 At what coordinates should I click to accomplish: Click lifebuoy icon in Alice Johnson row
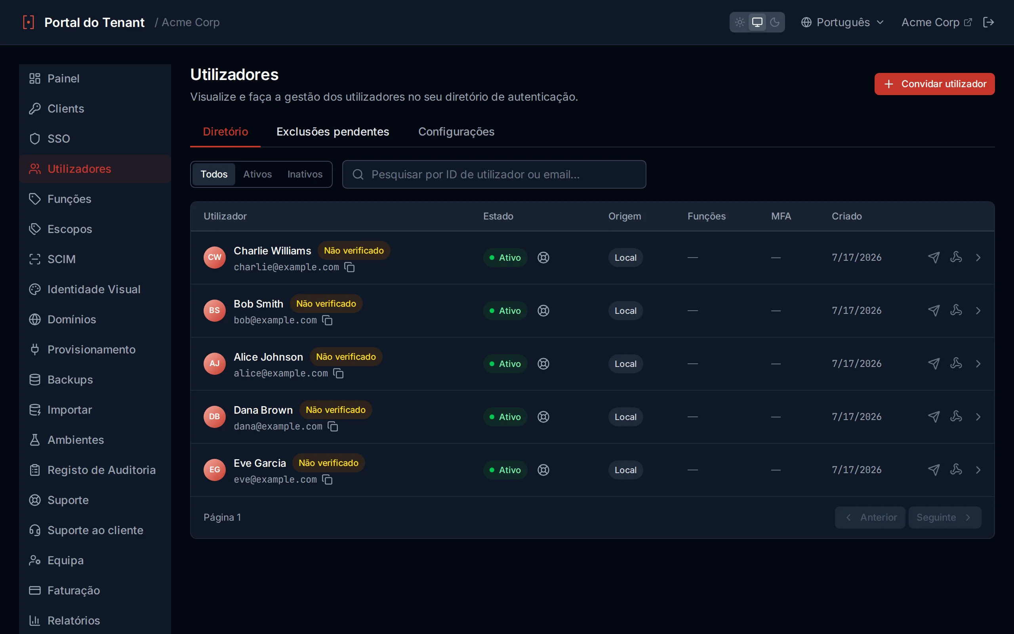click(543, 363)
